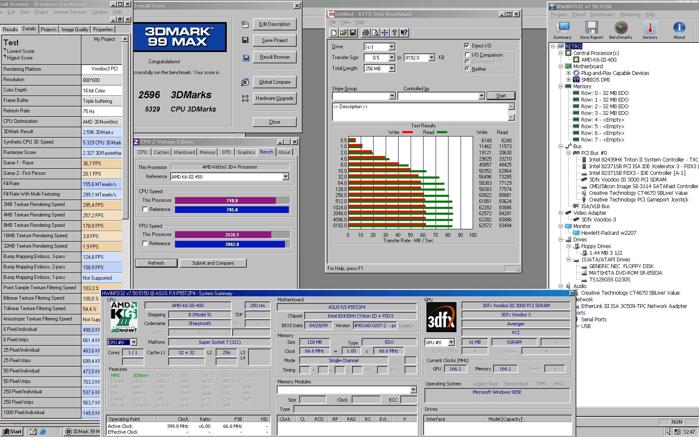Screen dimensions: 699x437
Task: Click the notepad quick launch icon in taskbar
Action: pyautogui.click(x=33, y=432)
